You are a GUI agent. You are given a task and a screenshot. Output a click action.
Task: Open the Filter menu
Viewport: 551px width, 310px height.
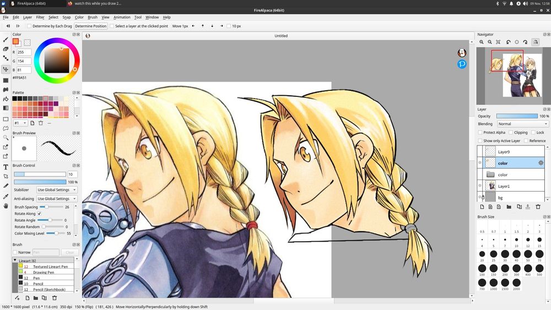[40, 17]
